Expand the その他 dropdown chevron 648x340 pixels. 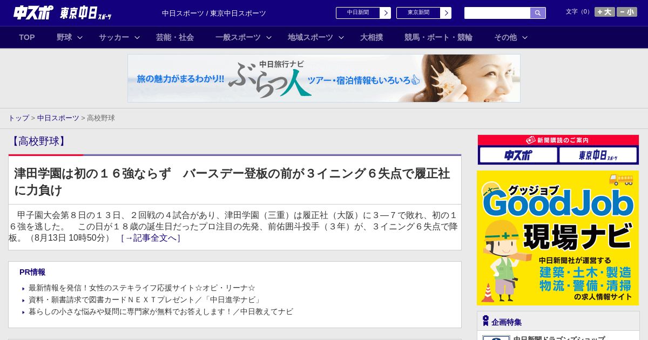[525, 38]
